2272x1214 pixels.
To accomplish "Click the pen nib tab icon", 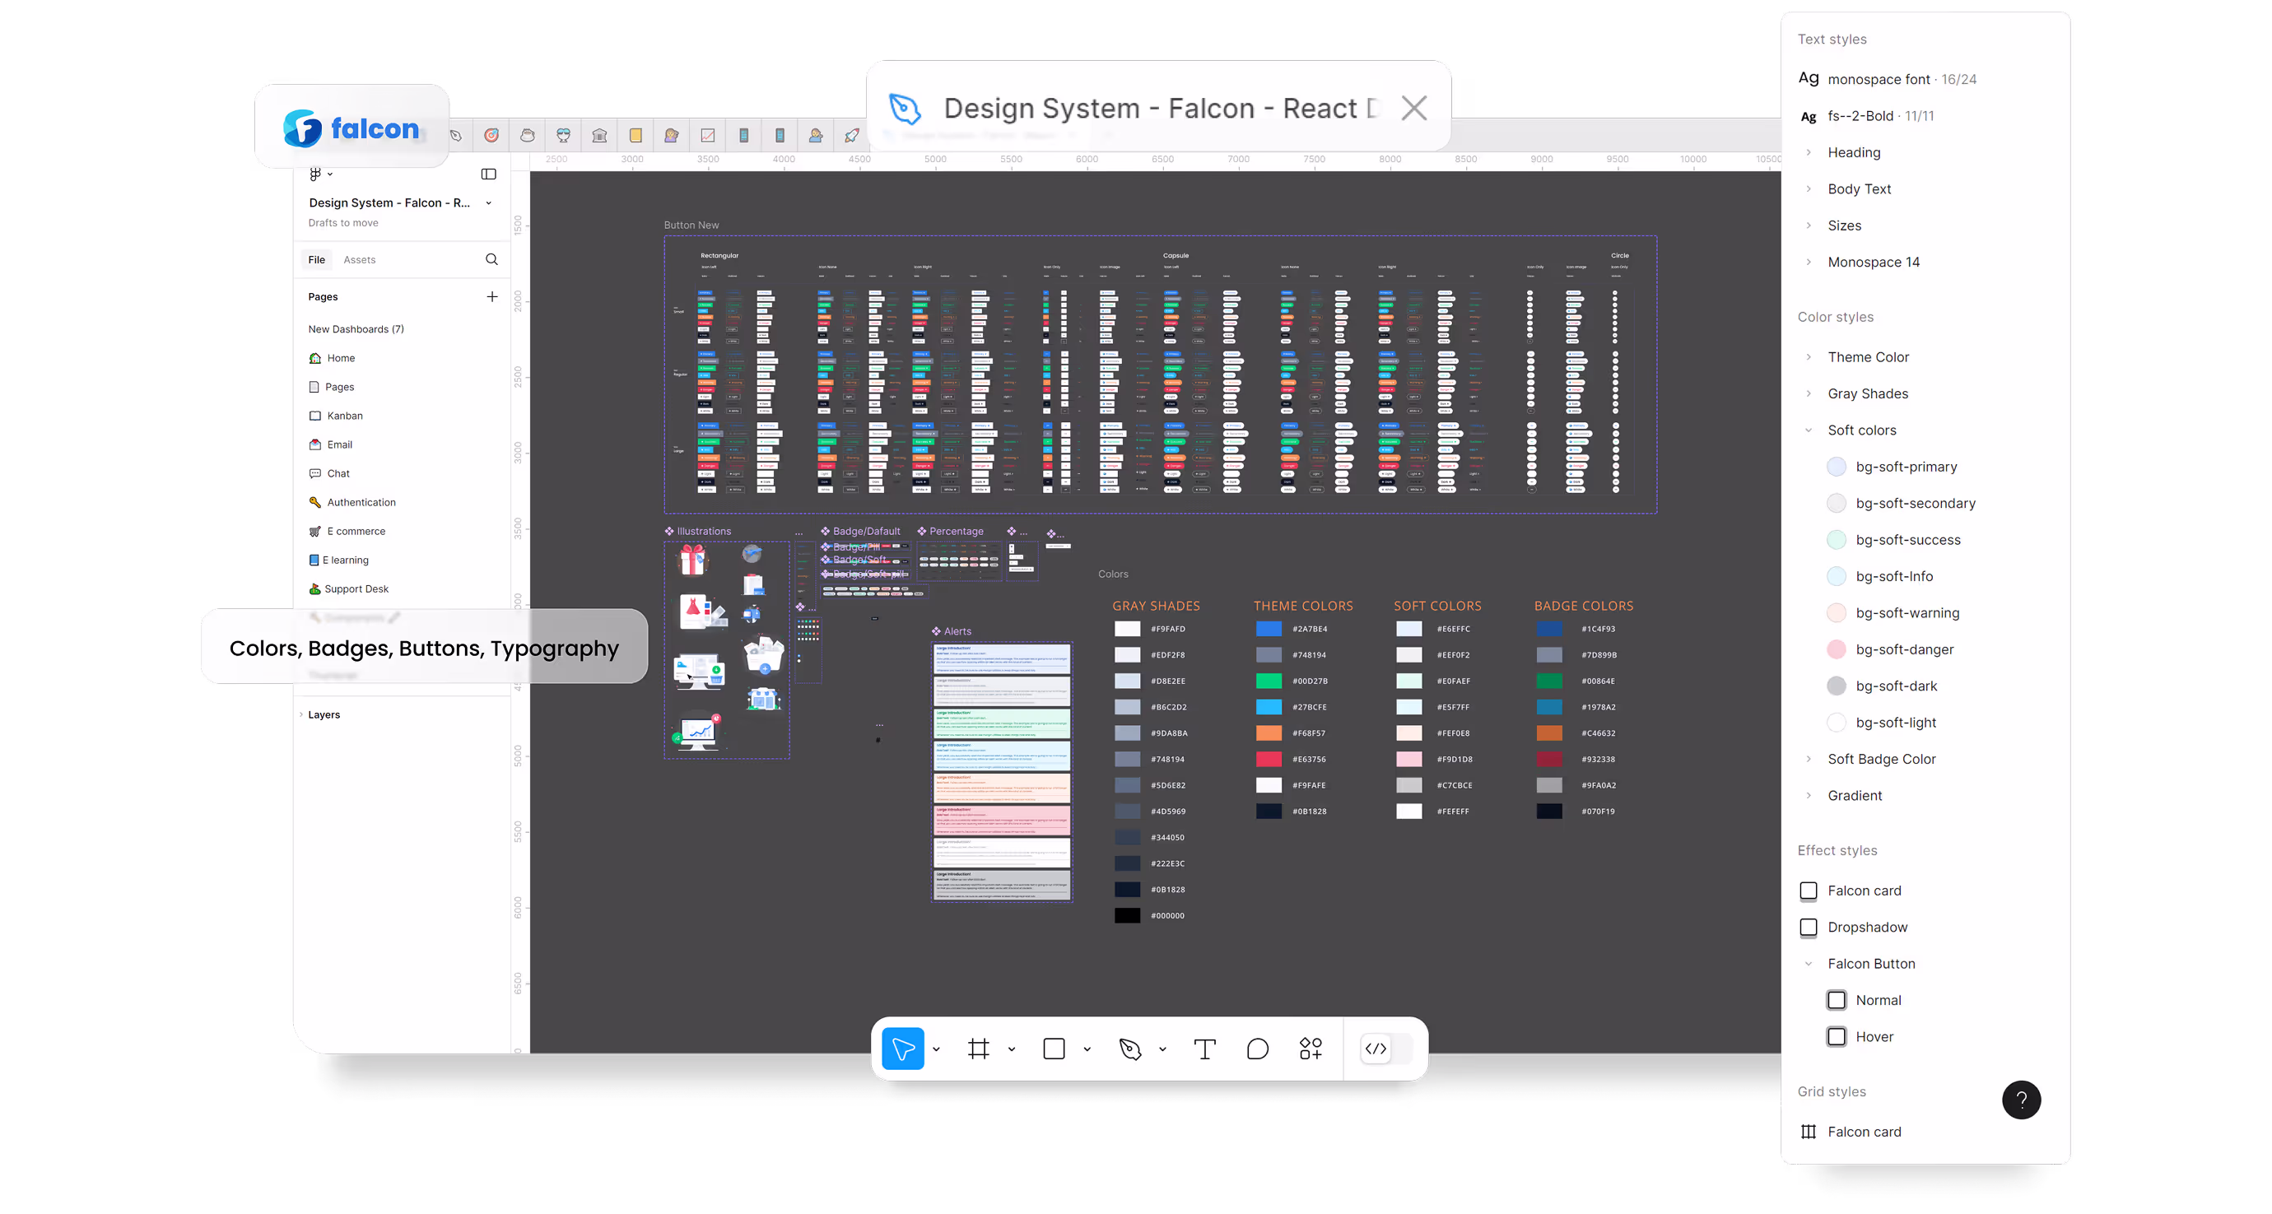I will [x=456, y=136].
